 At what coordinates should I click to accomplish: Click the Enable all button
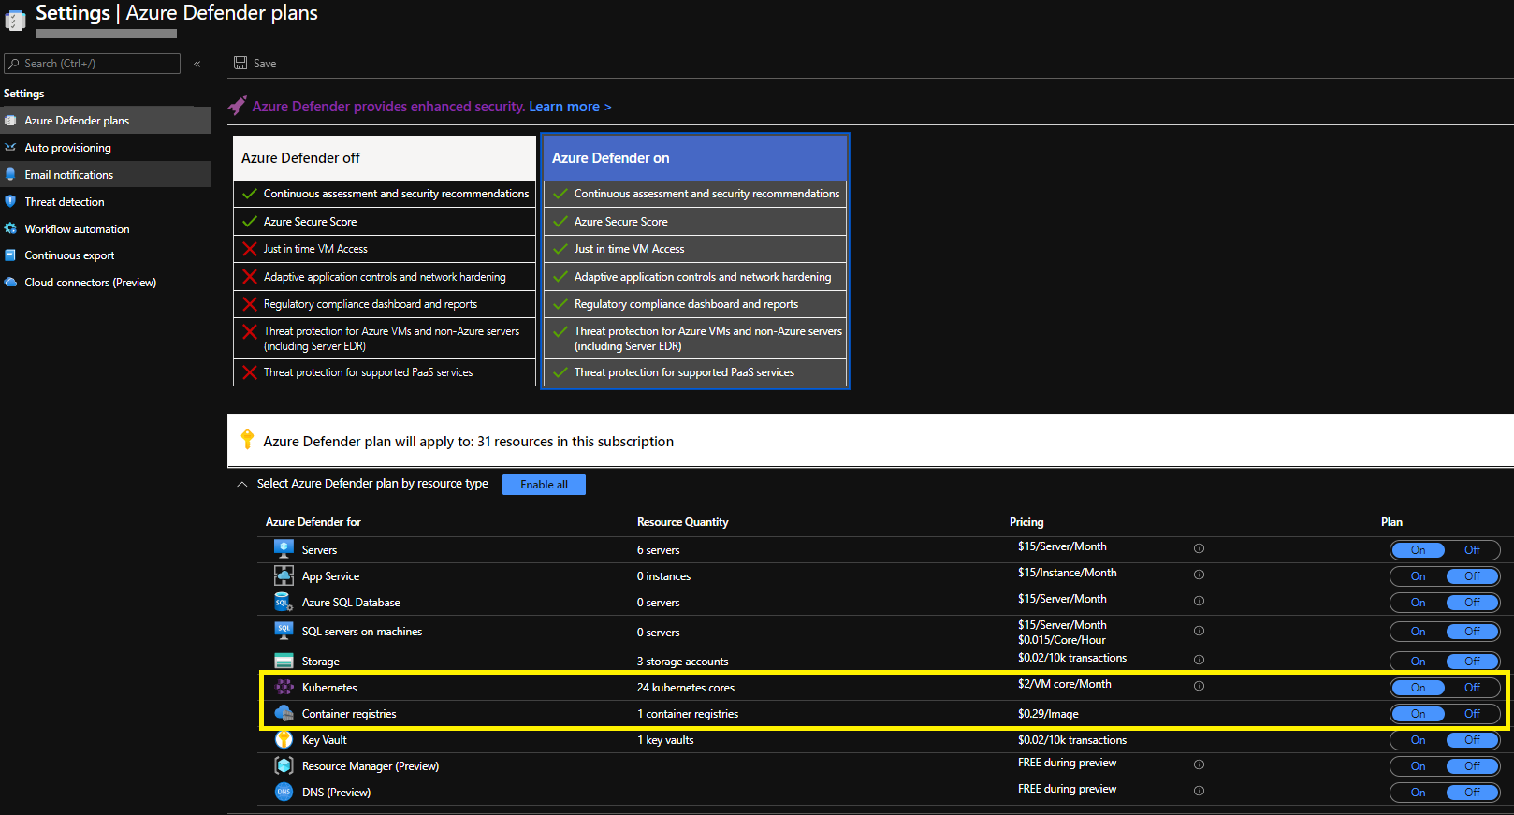point(544,485)
